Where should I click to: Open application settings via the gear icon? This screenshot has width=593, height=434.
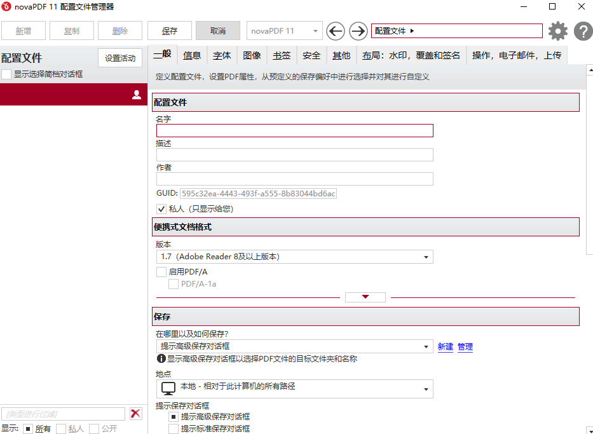(557, 31)
